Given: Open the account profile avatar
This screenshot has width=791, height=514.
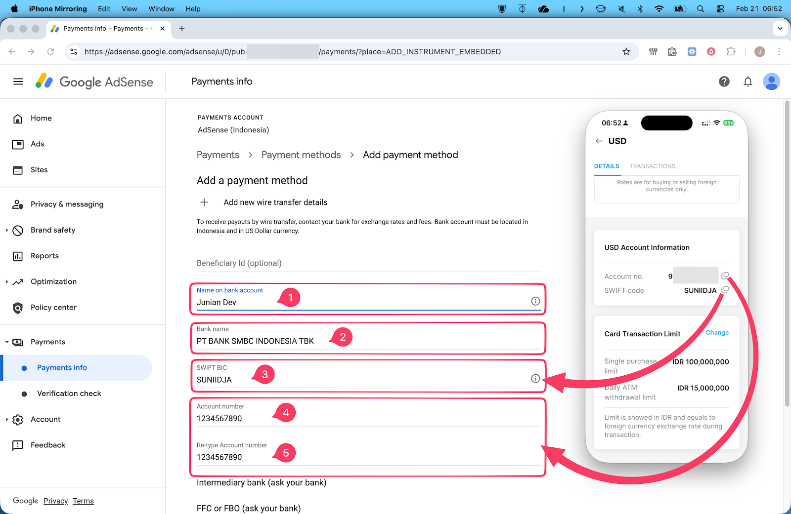Looking at the screenshot, I should (771, 81).
